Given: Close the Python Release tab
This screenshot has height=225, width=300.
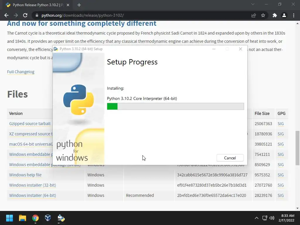Looking at the screenshot, I should coord(68,5).
